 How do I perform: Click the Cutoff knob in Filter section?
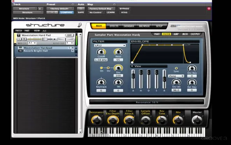click(101, 52)
